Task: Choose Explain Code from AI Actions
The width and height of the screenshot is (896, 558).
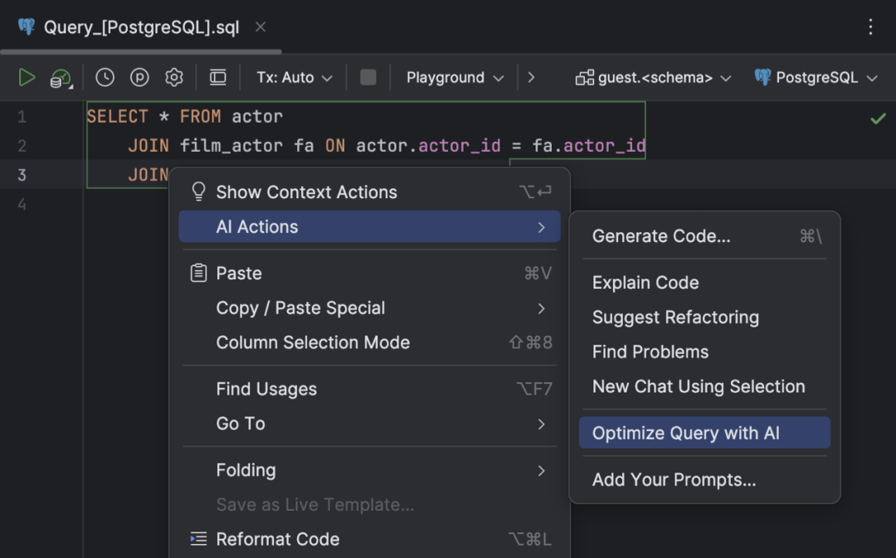Action: coord(645,283)
